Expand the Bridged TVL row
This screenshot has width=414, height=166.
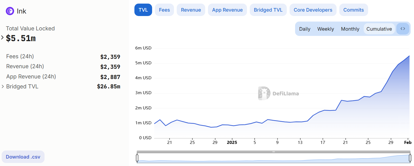(x=3, y=86)
